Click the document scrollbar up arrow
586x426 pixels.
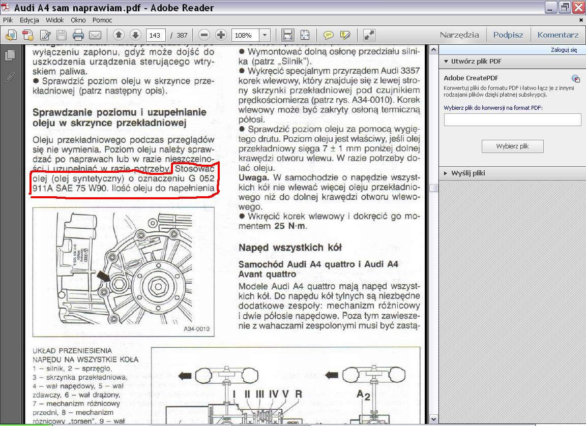pos(433,49)
